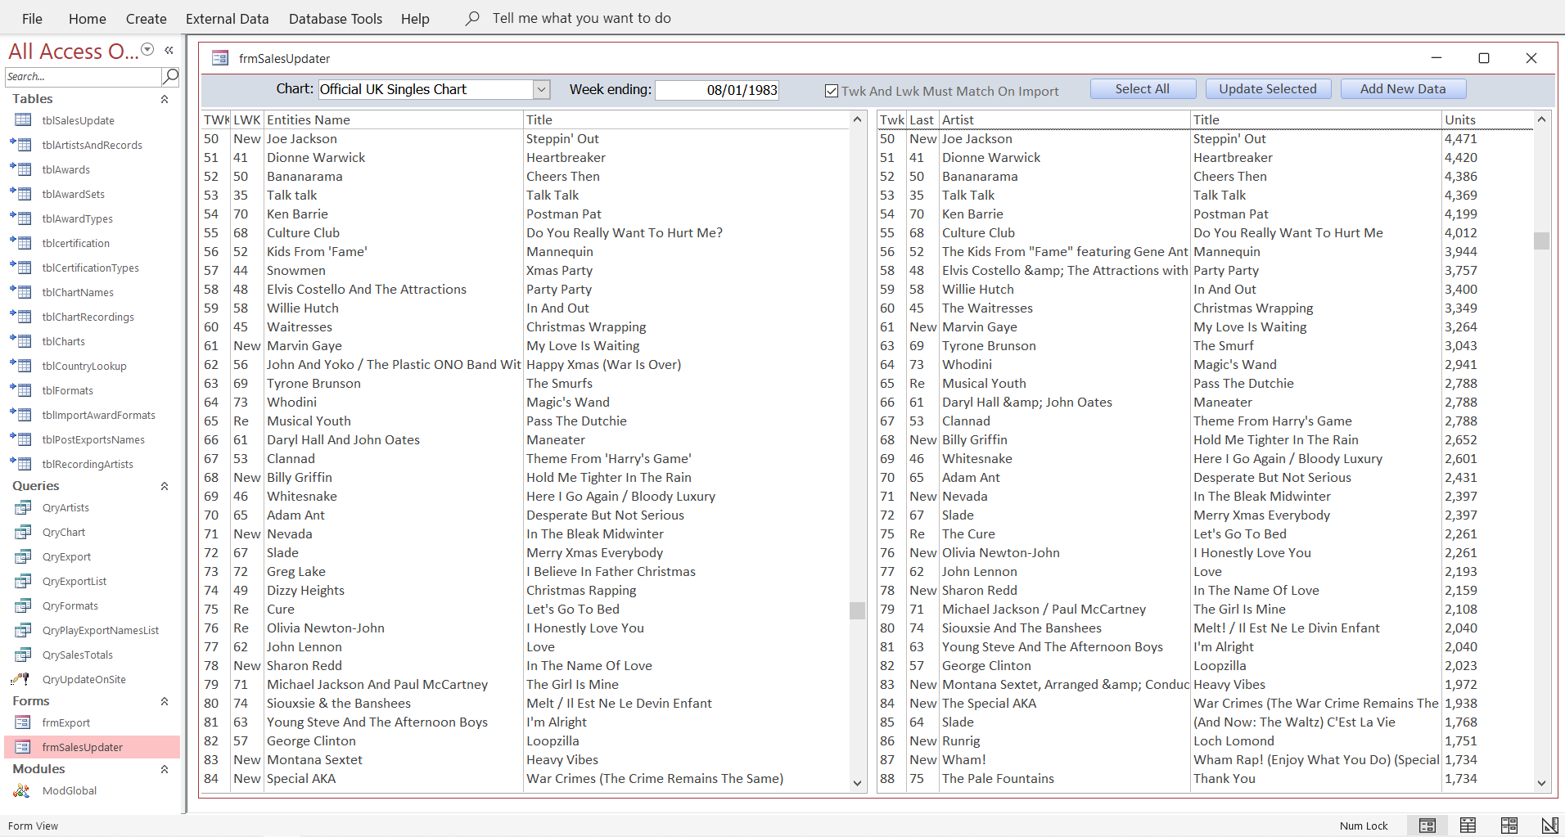This screenshot has width=1565, height=837.
Task: Open the Create ribbon tab
Action: coord(147,18)
